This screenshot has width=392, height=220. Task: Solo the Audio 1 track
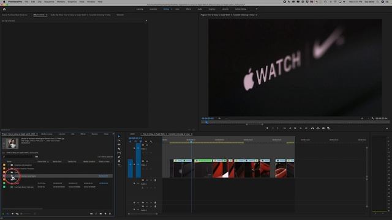(x=151, y=180)
